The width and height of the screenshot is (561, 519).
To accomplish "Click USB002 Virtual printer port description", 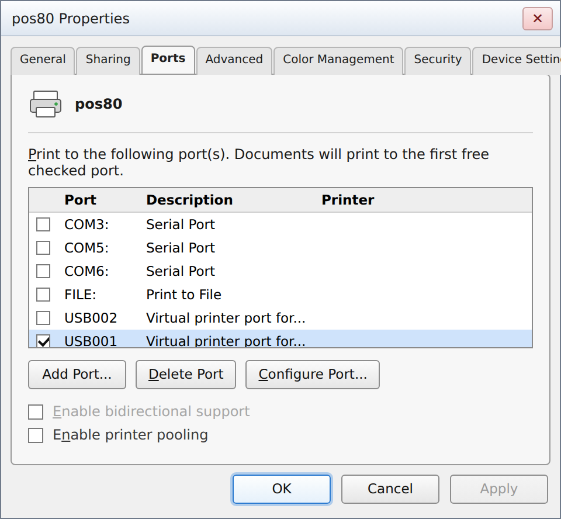I will click(226, 318).
